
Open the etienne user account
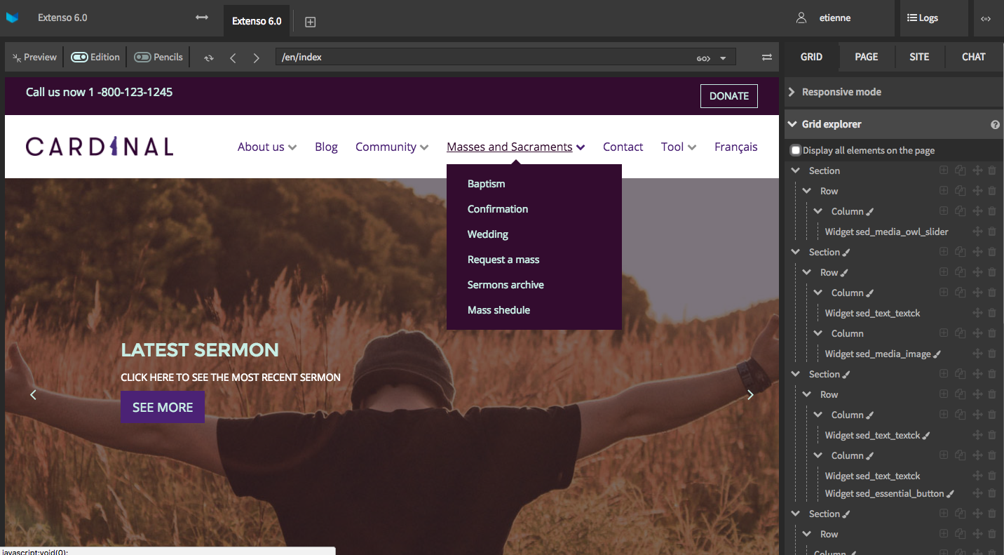point(824,18)
